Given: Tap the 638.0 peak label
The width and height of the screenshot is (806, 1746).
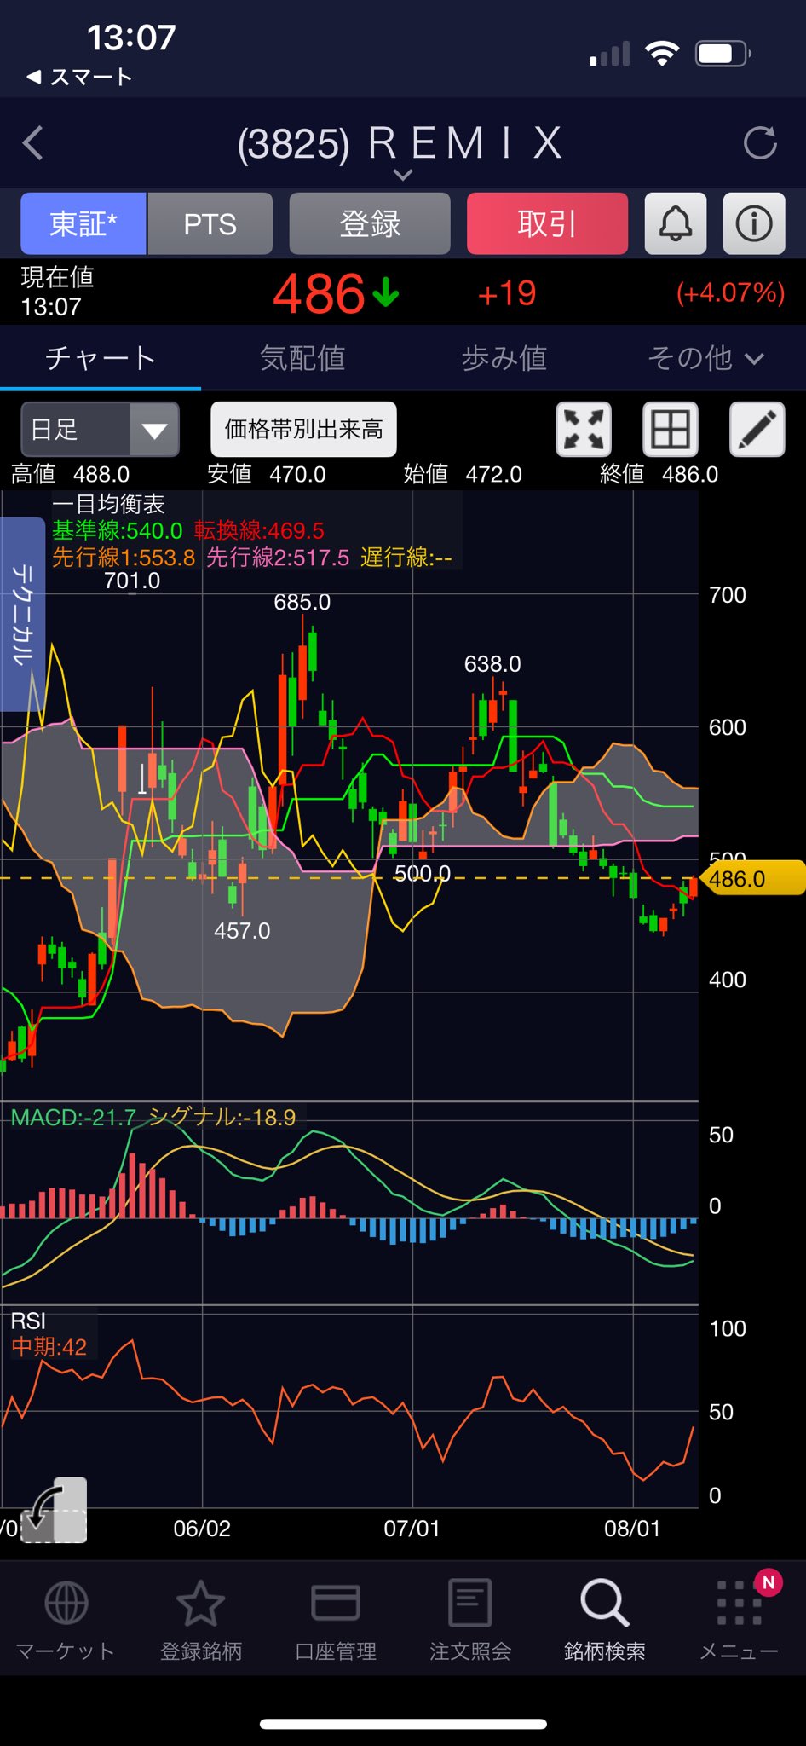Looking at the screenshot, I should 492,663.
